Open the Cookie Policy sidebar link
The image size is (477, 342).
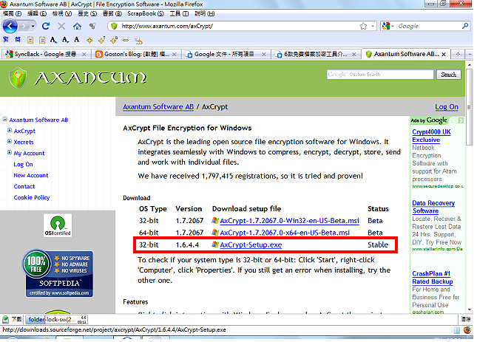click(32, 197)
